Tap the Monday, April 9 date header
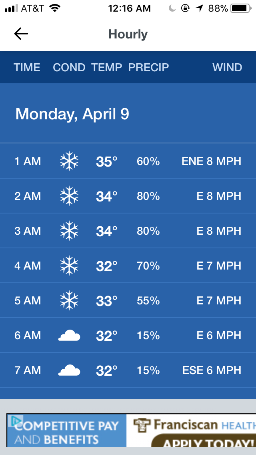Image resolution: width=256 pixels, height=455 pixels. 72,114
